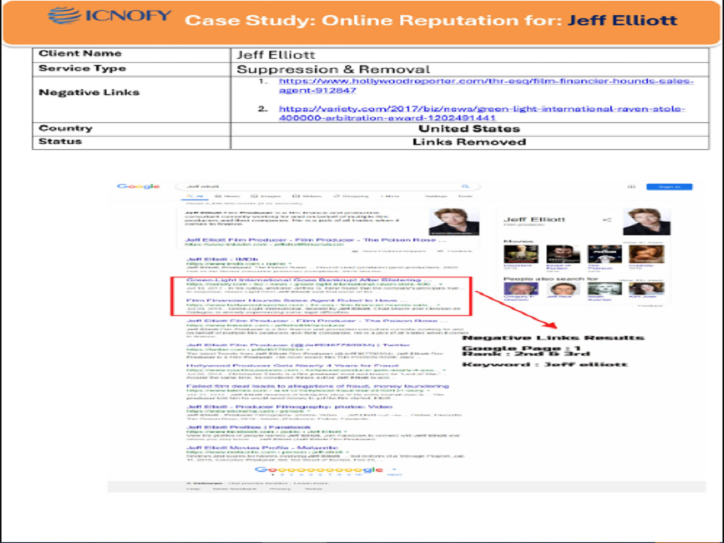Click Help in the Google footer

pyautogui.click(x=193, y=489)
